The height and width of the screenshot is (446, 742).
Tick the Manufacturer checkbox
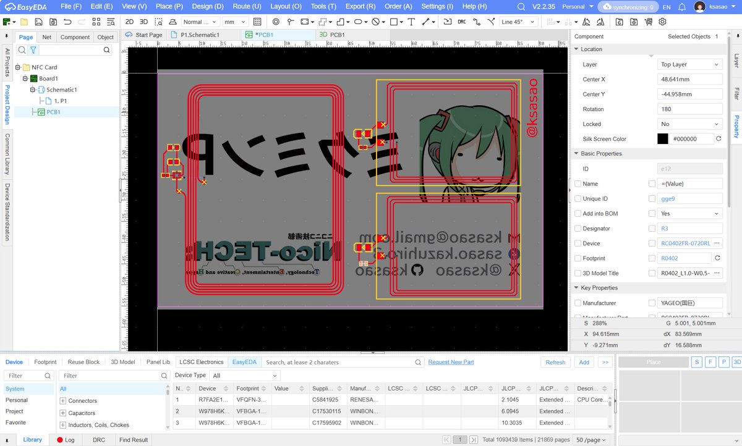578,303
